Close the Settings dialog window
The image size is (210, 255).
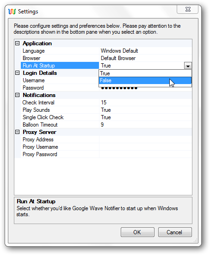[187, 9]
